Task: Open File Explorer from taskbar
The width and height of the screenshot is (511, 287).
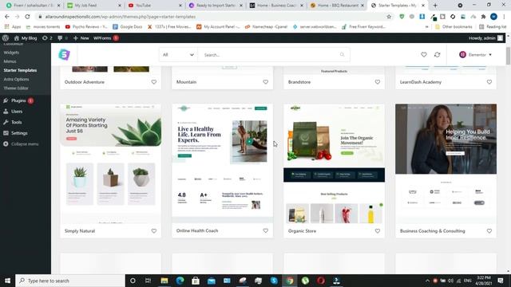Action: coord(164,281)
